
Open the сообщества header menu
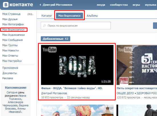click(119, 5)
